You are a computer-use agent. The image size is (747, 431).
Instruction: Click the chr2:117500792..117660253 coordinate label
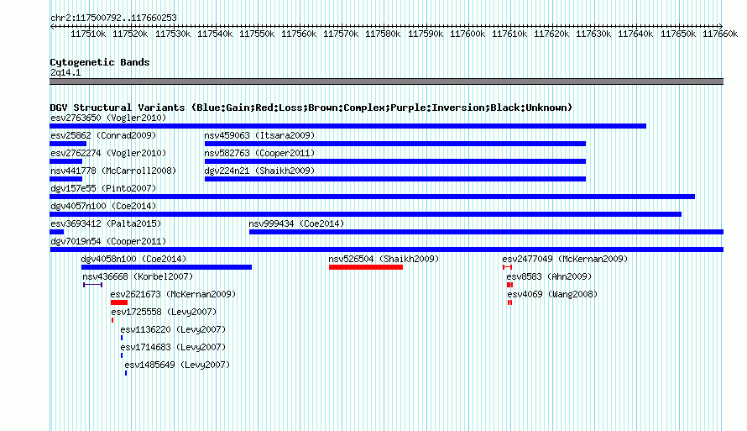[x=113, y=18]
